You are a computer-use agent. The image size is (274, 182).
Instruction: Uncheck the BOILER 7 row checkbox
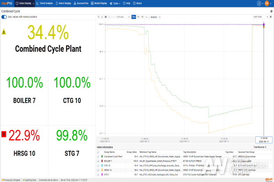pyautogui.click(x=98, y=161)
